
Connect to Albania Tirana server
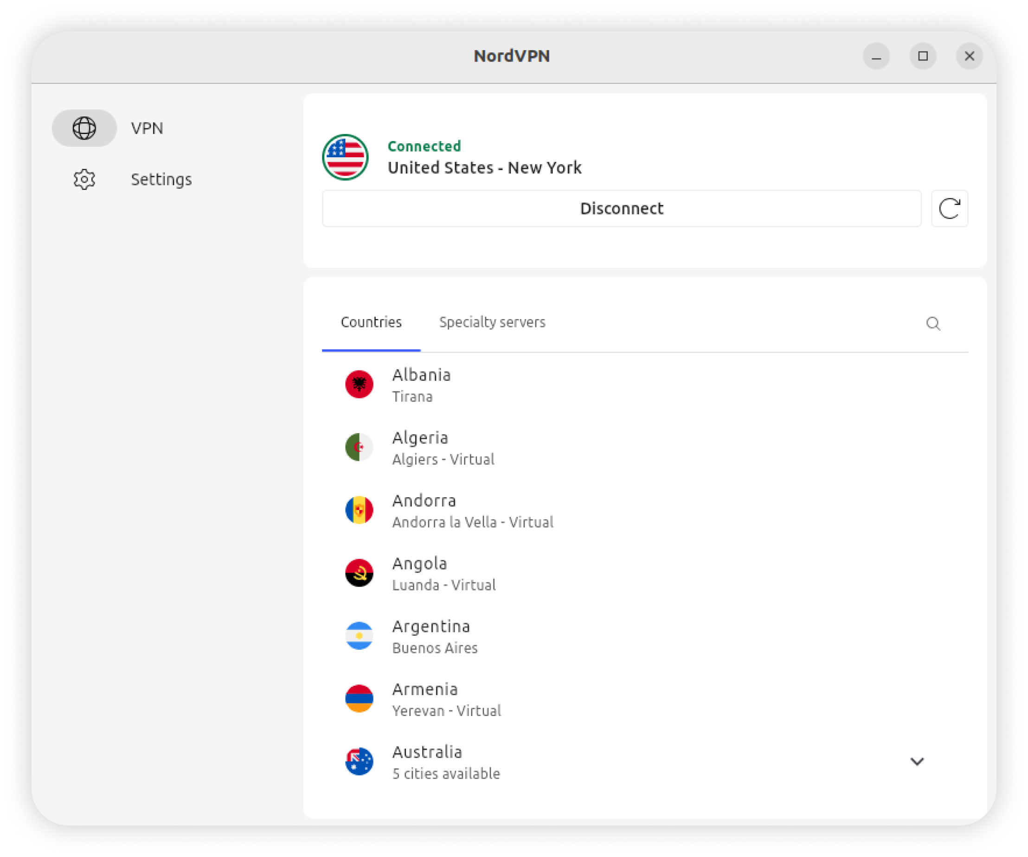(x=421, y=385)
